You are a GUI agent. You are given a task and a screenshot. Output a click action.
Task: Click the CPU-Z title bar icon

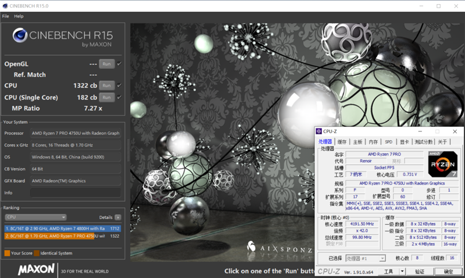click(319, 131)
